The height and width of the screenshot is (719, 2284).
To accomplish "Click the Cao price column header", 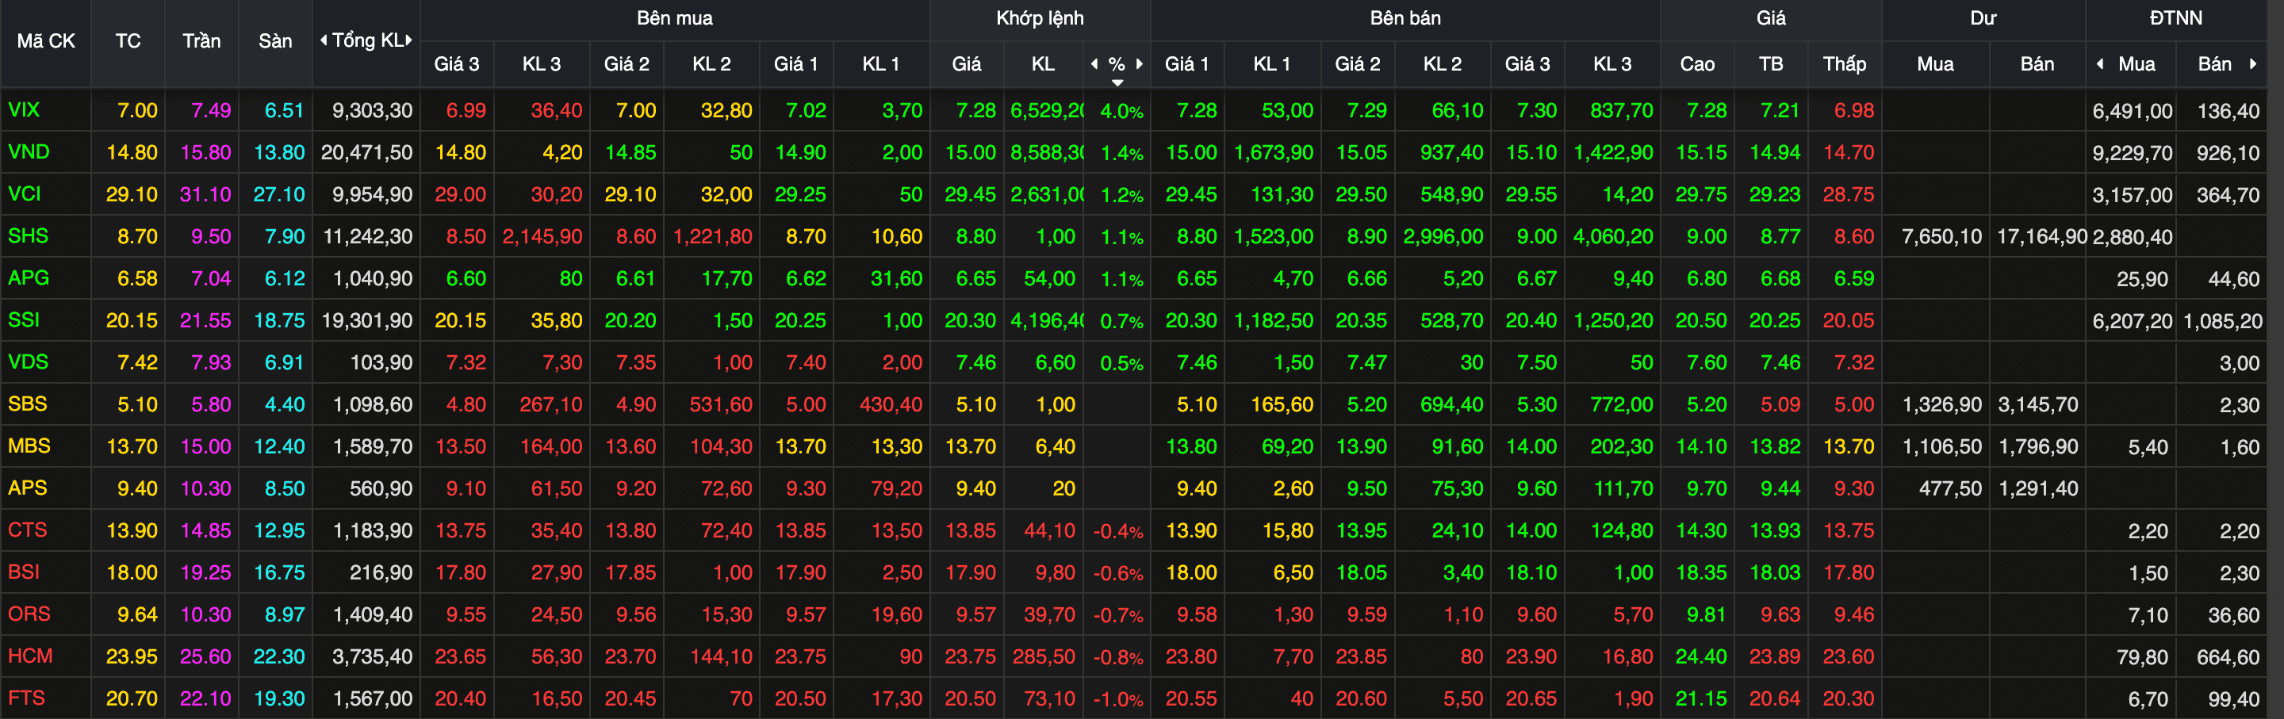I will pos(1697,64).
